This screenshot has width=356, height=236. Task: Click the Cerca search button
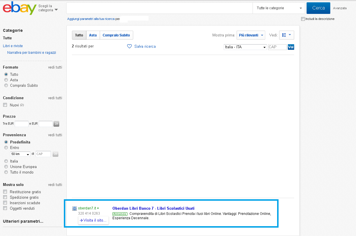318,8
